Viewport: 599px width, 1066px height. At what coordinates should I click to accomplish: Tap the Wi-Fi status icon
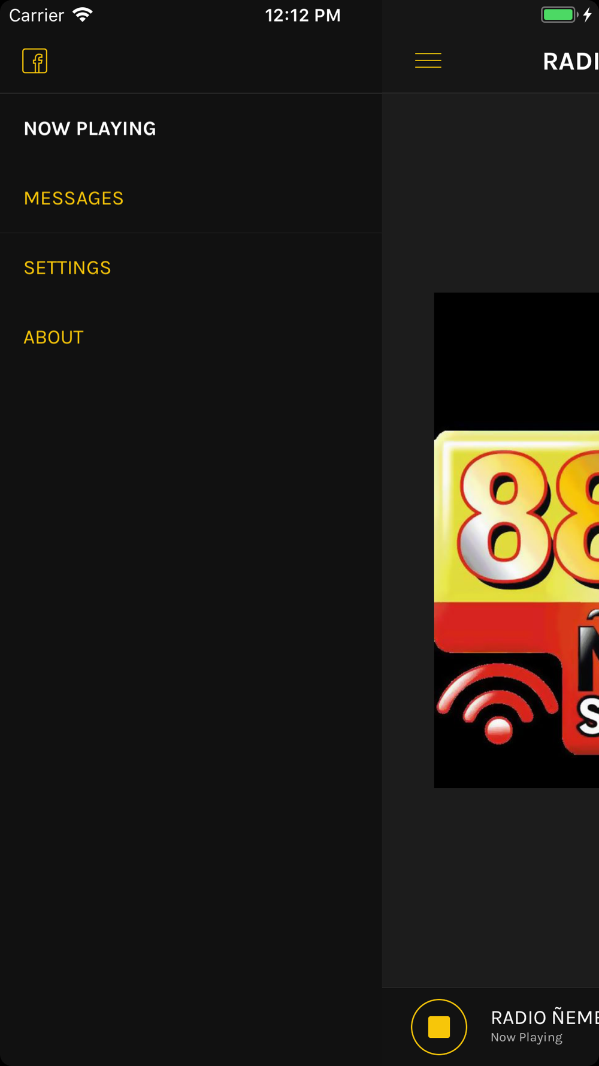pos(83,15)
